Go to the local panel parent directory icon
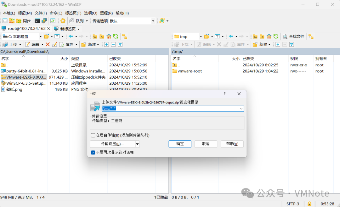 [x=95, y=36]
